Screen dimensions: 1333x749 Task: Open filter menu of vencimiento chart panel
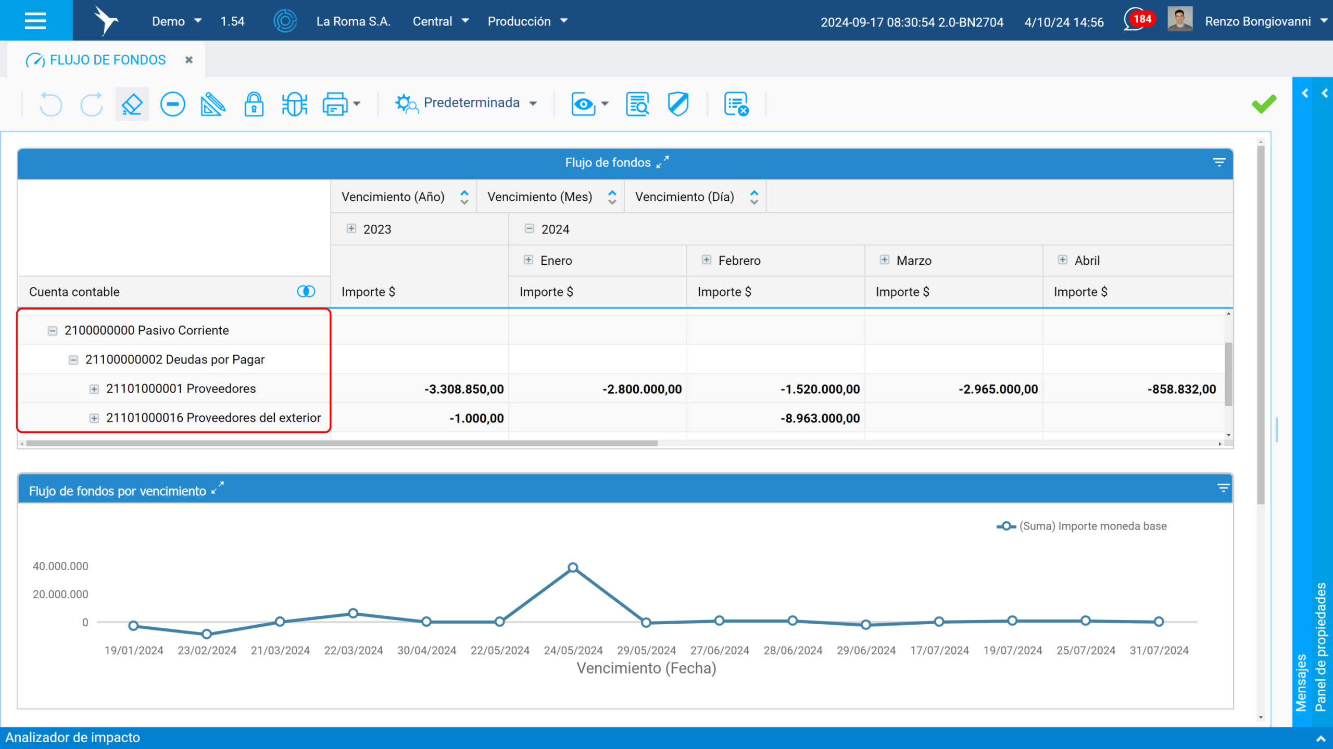click(x=1223, y=488)
